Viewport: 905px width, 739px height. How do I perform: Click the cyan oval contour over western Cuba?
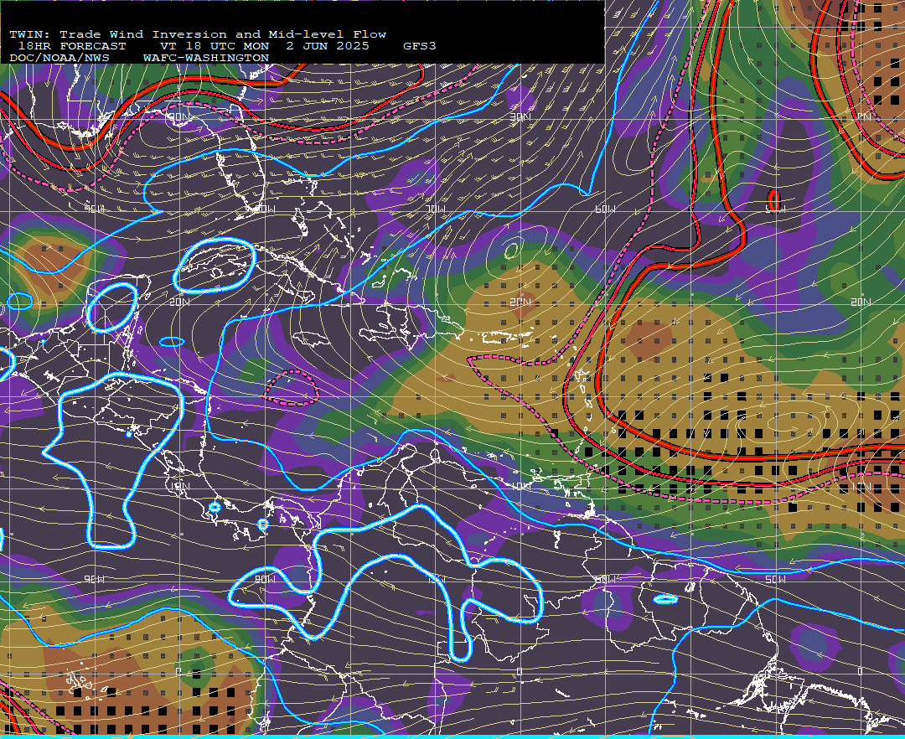pos(215,266)
